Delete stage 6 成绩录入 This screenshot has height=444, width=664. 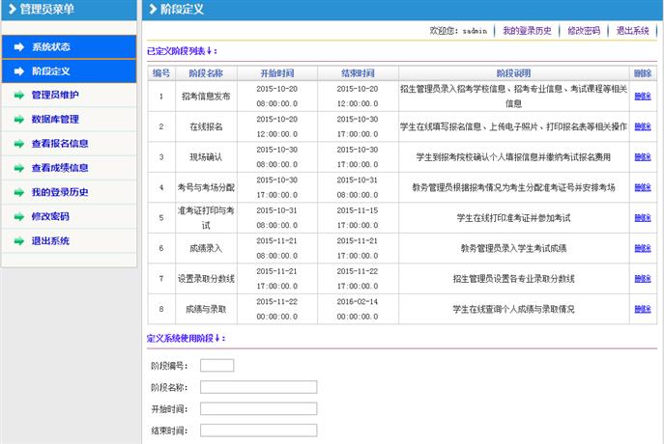point(643,248)
